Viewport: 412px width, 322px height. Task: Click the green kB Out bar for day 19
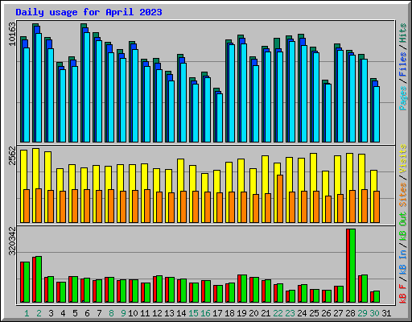coord(244,289)
